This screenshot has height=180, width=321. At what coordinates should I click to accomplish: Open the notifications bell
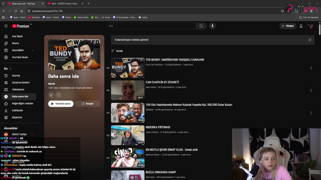[301, 26]
